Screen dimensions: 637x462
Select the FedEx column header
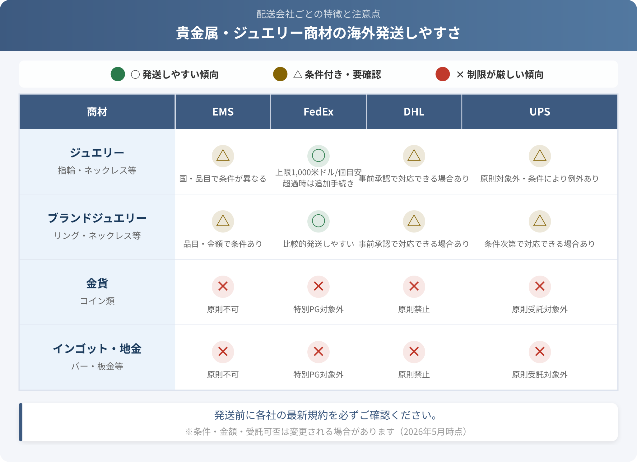click(318, 112)
